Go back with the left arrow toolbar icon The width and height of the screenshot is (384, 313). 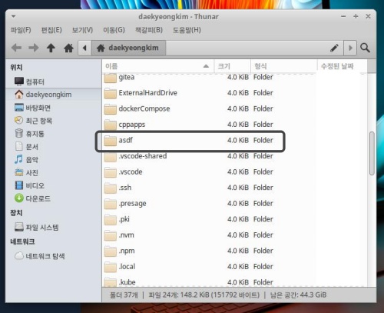pyautogui.click(x=17, y=48)
